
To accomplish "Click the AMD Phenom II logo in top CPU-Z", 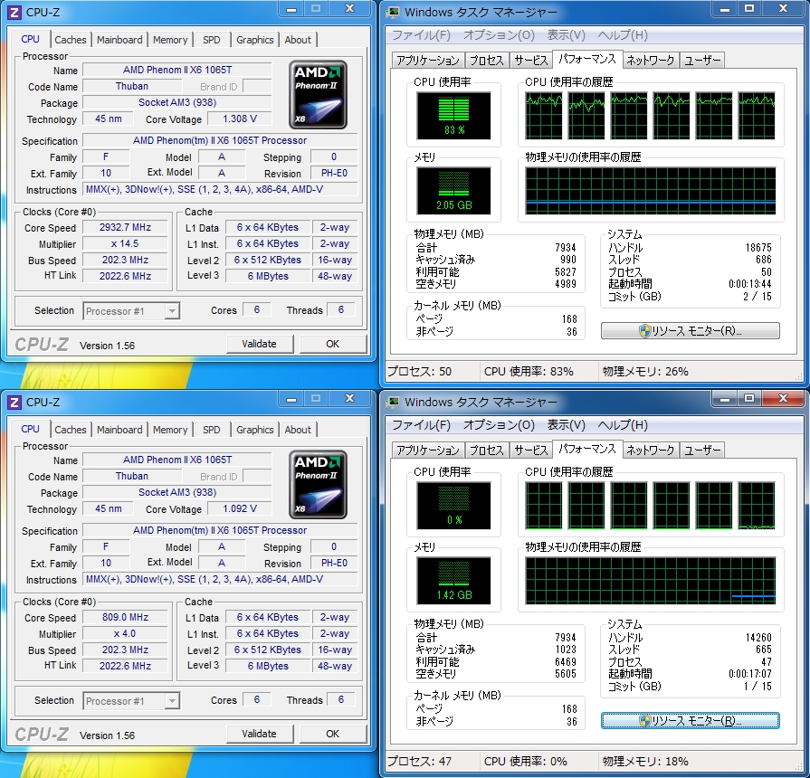I will (x=318, y=95).
